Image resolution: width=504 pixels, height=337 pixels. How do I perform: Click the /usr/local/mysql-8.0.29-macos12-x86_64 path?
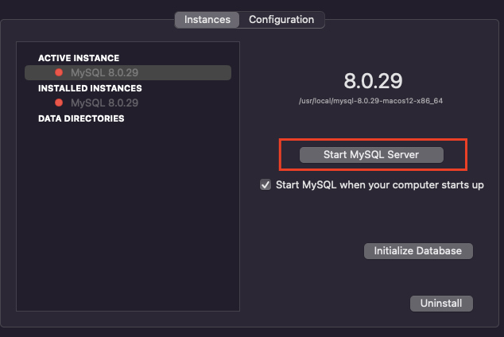(x=371, y=101)
